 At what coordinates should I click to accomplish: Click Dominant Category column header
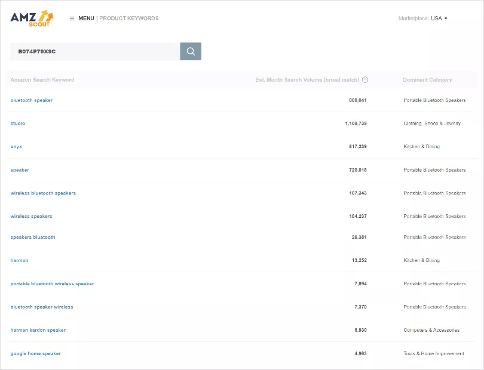pyautogui.click(x=427, y=79)
